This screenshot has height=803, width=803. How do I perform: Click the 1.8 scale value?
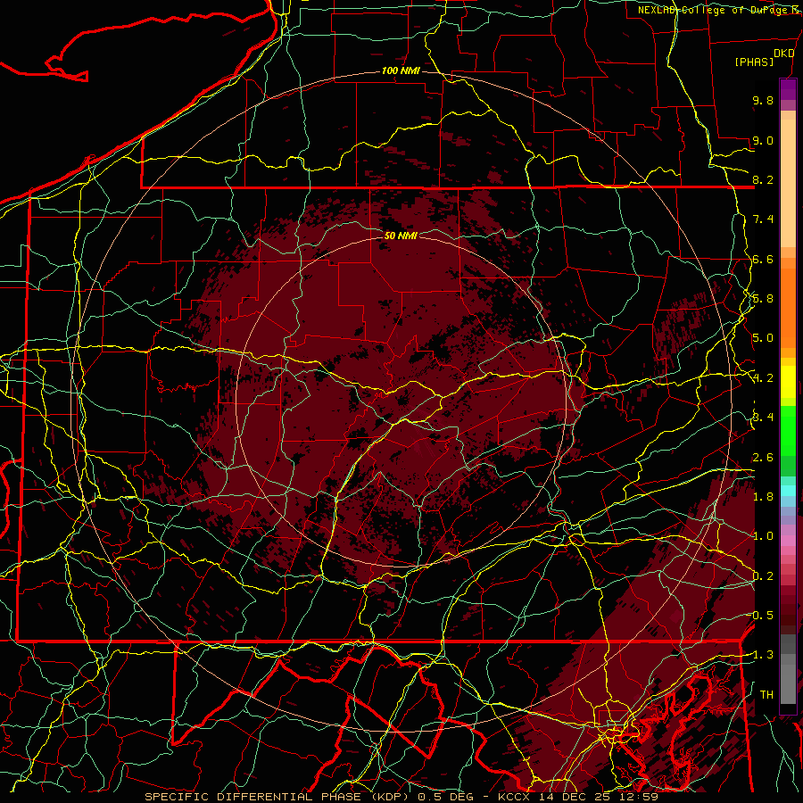pos(763,497)
